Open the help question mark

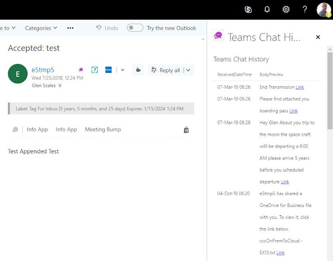(304, 9)
